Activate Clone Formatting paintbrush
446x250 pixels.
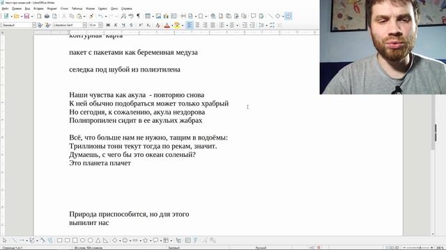91,16
